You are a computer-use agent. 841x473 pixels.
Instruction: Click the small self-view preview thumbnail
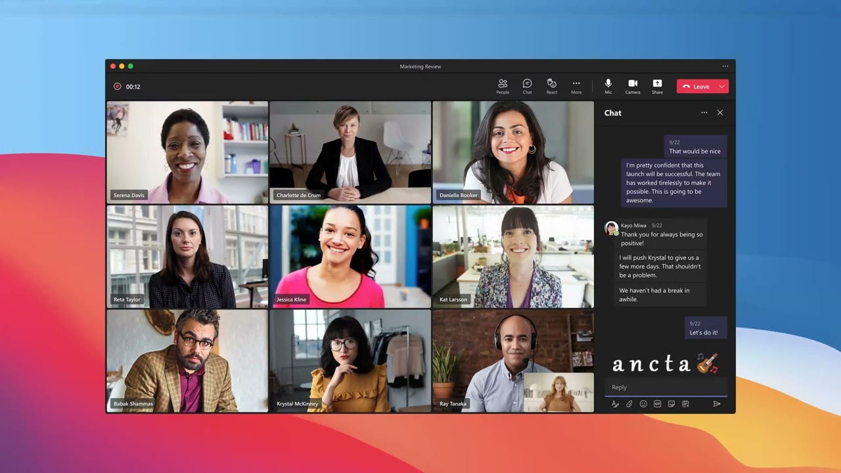(558, 392)
